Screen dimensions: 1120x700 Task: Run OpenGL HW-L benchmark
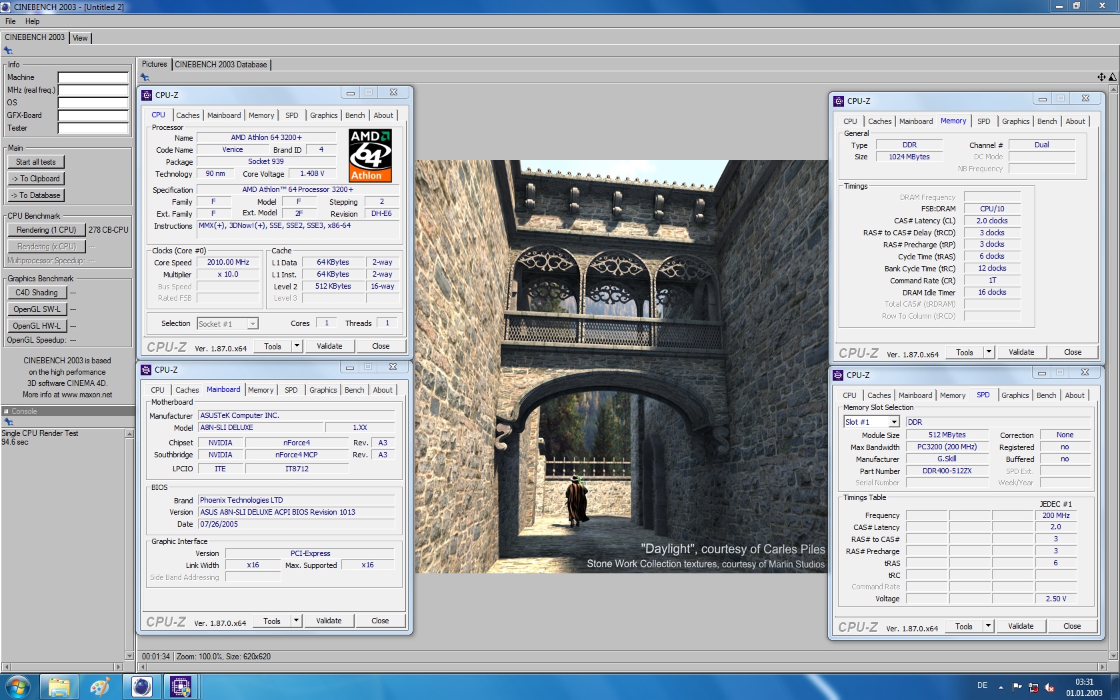pos(37,326)
